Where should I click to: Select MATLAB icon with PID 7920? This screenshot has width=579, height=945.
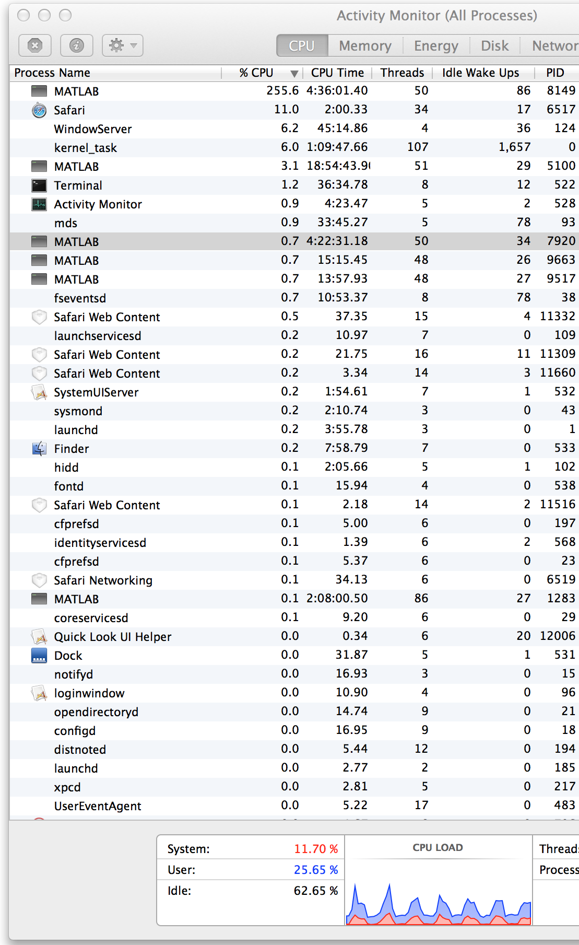pyautogui.click(x=39, y=242)
